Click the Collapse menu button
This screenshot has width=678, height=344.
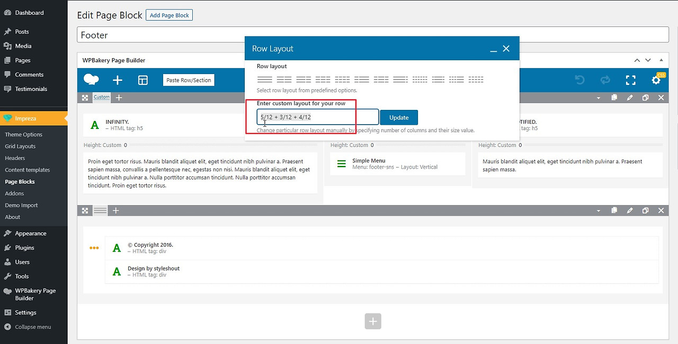click(x=34, y=327)
